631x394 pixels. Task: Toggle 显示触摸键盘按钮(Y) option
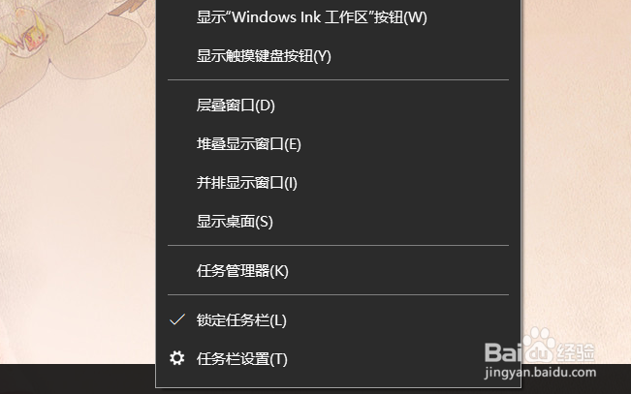coord(338,56)
